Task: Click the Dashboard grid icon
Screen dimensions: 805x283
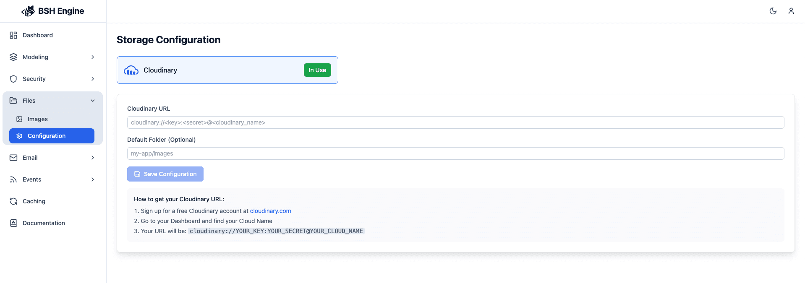Action: pyautogui.click(x=13, y=35)
